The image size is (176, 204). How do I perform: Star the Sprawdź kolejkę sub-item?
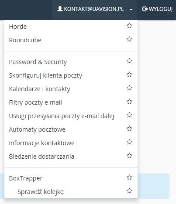(x=129, y=191)
